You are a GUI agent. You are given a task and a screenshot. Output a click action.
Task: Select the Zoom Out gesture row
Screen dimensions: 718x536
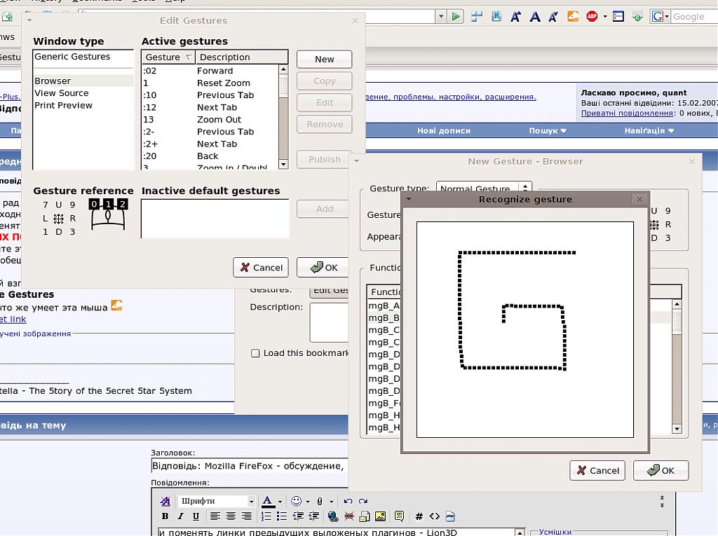210,120
